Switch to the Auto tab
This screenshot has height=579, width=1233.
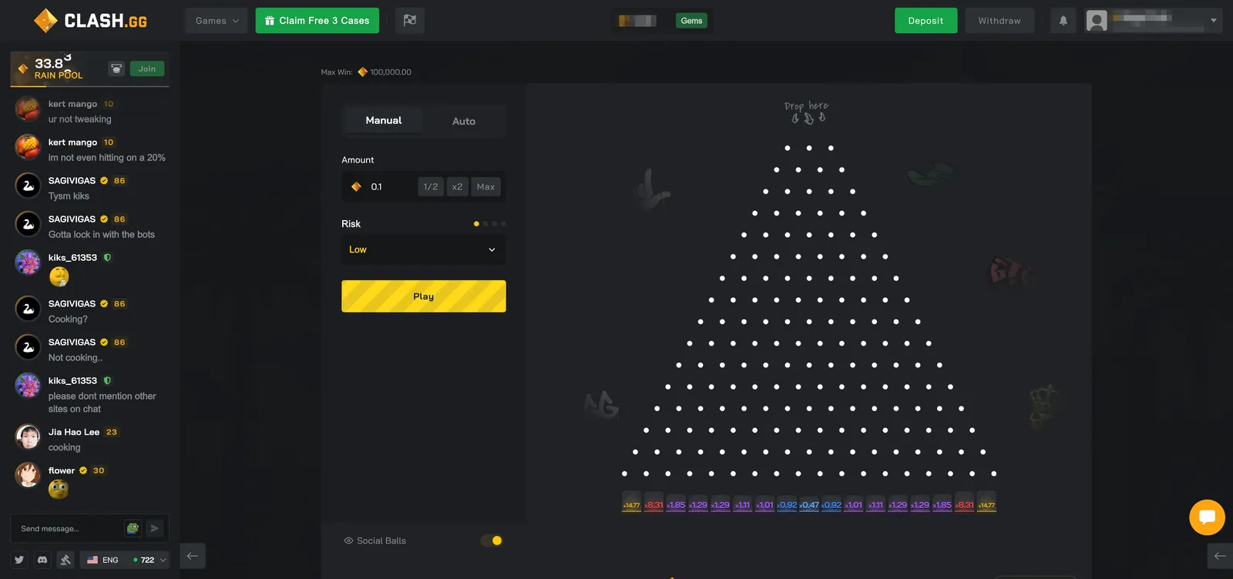(464, 121)
